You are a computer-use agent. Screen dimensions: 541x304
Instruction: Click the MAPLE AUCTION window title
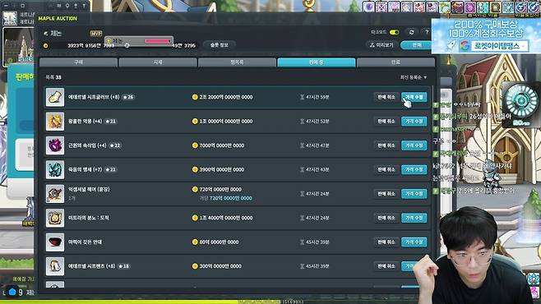(58, 18)
